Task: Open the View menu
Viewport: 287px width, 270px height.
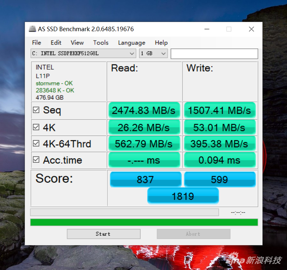Action: pyautogui.click(x=77, y=43)
